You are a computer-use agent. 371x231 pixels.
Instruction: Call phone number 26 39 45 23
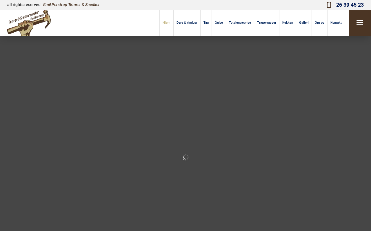[350, 5]
